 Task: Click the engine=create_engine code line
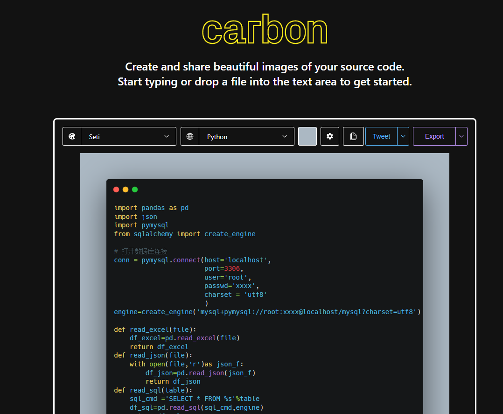[267, 312]
